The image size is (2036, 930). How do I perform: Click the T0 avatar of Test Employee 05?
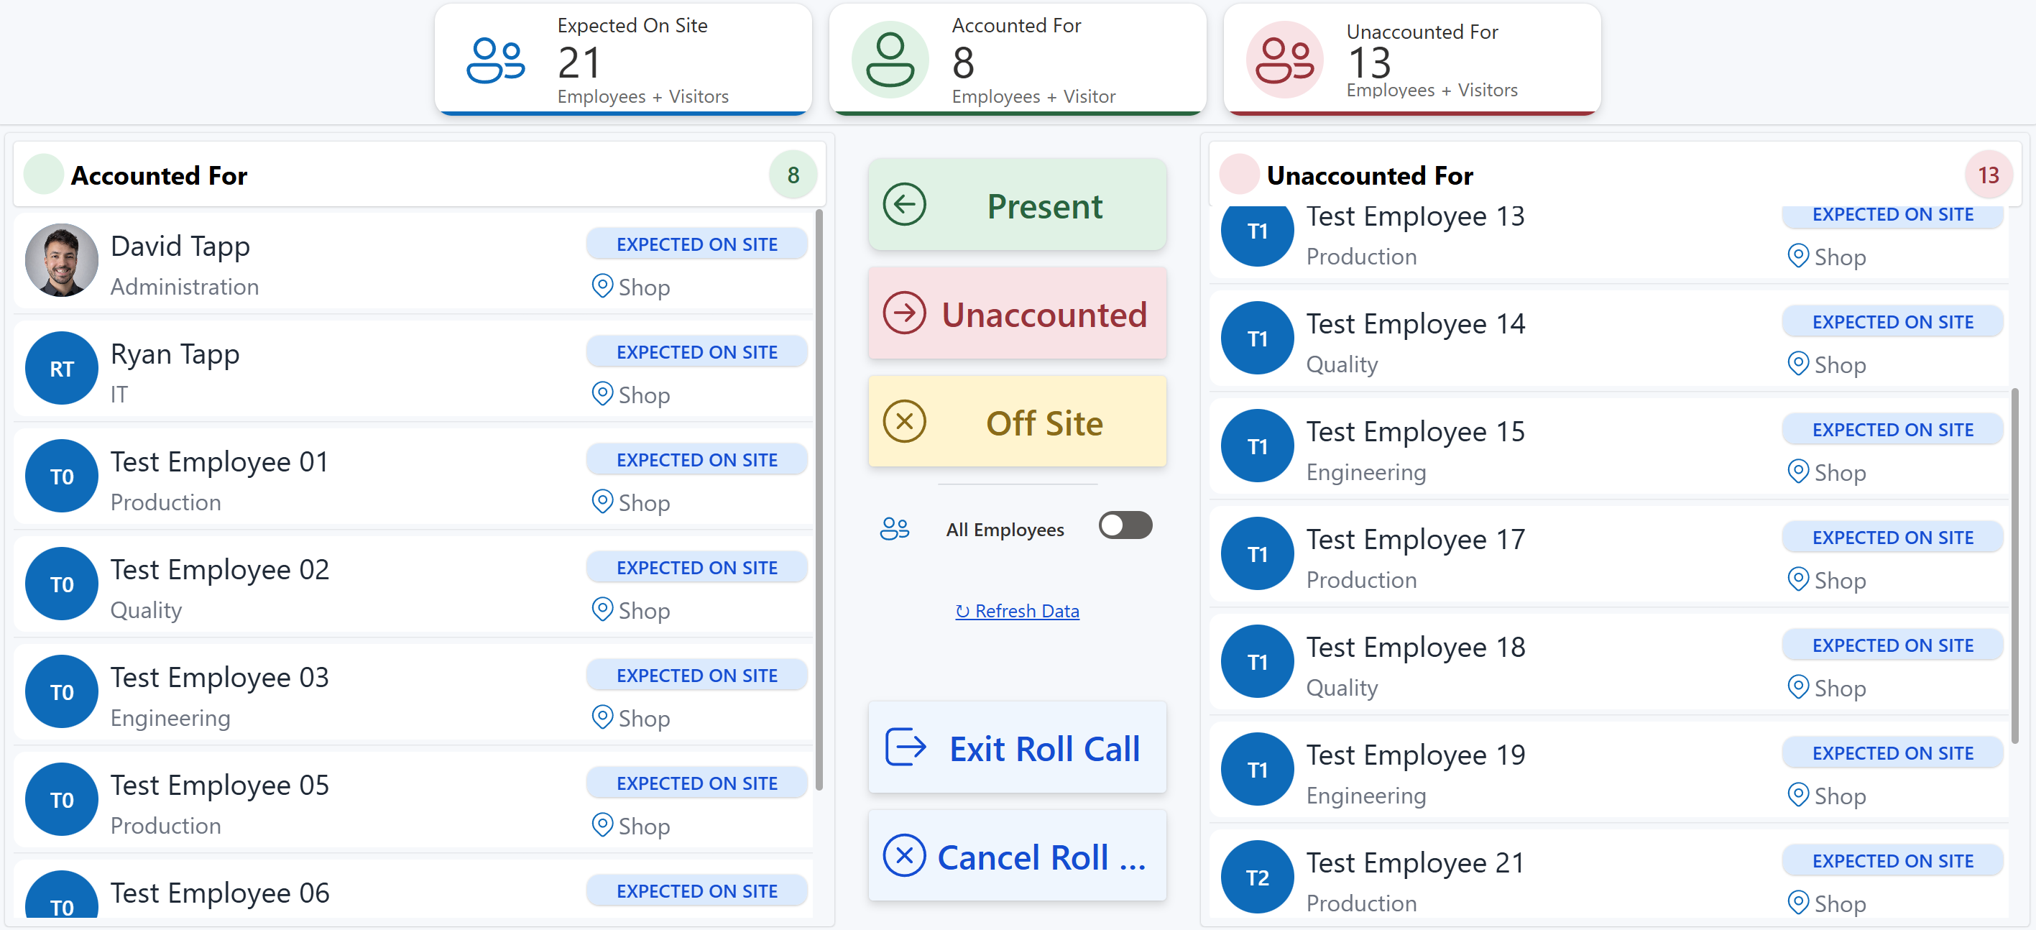[x=62, y=800]
